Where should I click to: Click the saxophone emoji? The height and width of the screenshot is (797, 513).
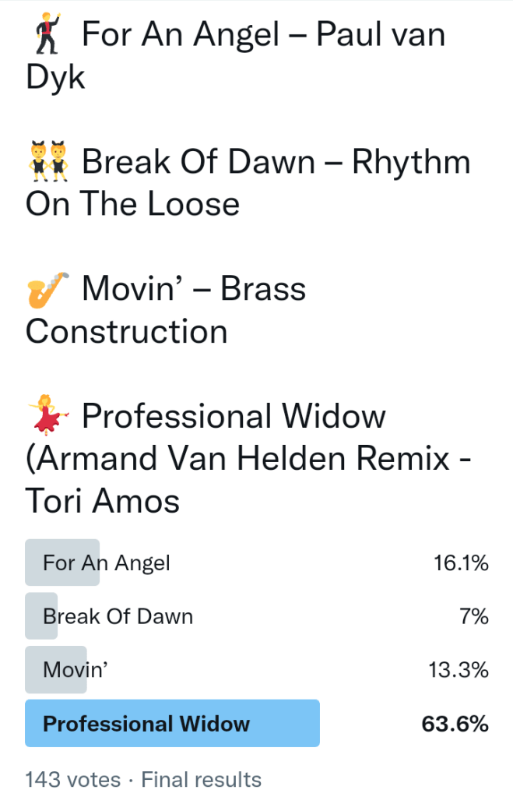coord(48,289)
